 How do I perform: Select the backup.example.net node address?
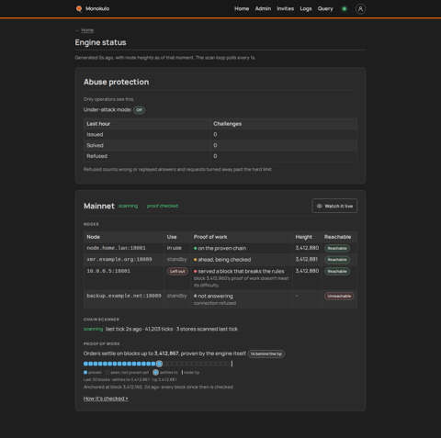point(124,296)
